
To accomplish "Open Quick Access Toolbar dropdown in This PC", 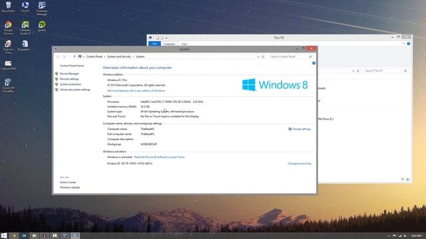I will (166, 38).
